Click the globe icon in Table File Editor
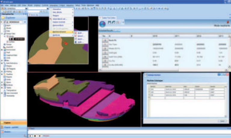The width and height of the screenshot is (231, 138). [102, 24]
